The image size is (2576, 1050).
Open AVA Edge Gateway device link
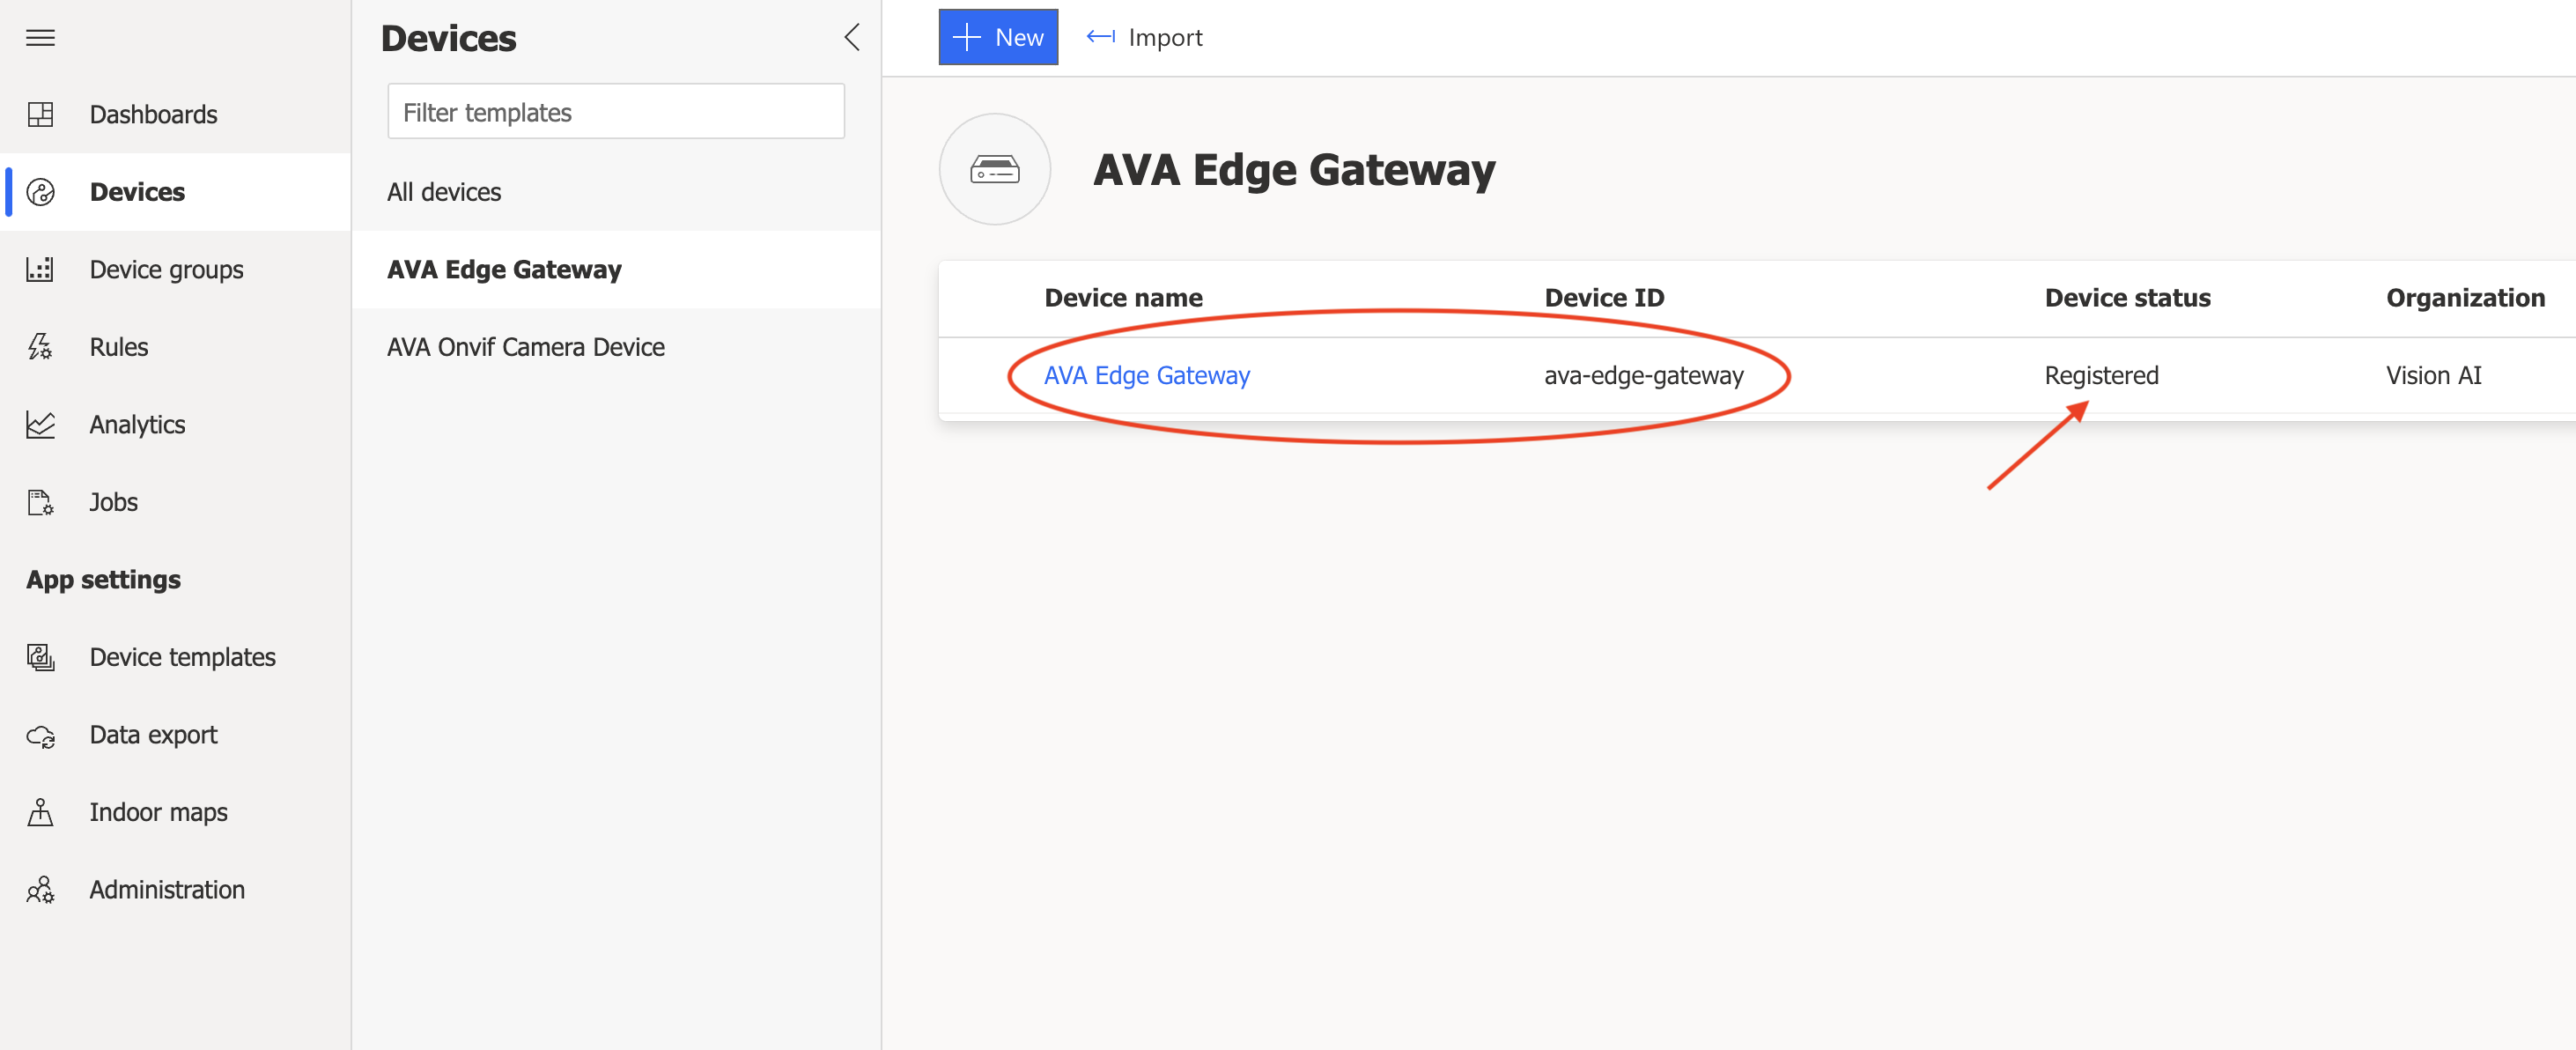pyautogui.click(x=1145, y=374)
